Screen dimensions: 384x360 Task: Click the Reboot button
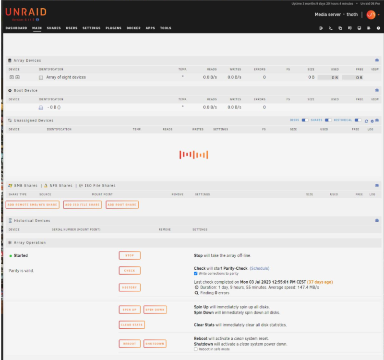click(x=130, y=344)
